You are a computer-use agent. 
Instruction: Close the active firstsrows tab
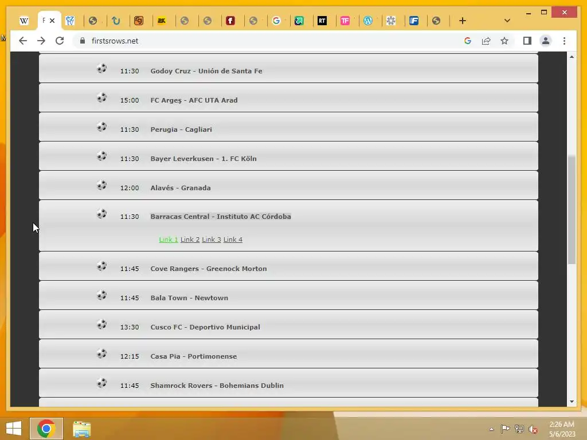click(x=52, y=21)
